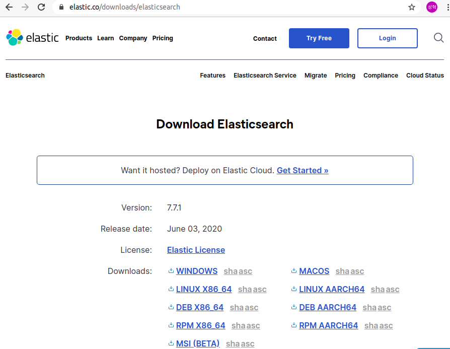This screenshot has height=349, width=450.
Task: Click the Elasticsearch section heading link
Action: click(x=25, y=75)
